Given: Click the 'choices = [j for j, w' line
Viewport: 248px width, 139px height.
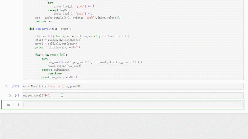Looking at the screenshot, I should [82, 36].
